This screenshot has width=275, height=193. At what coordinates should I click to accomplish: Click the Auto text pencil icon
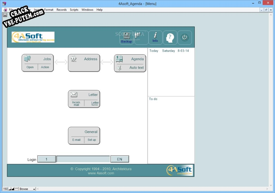(119, 68)
